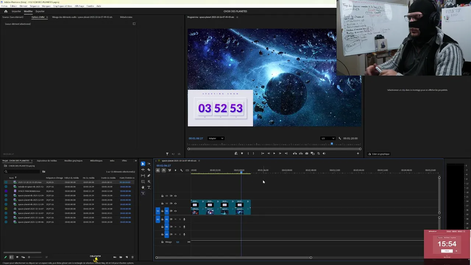Click the captions track CC icon
471x265 pixels.
187,170
